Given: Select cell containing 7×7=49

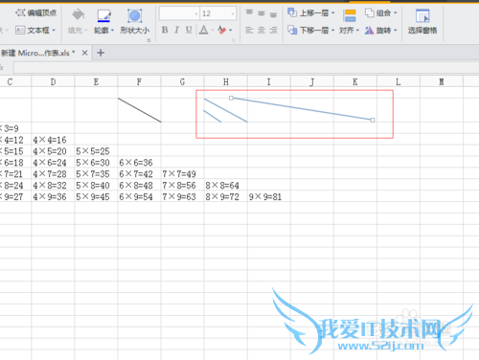Looking at the screenshot, I should [x=182, y=174].
